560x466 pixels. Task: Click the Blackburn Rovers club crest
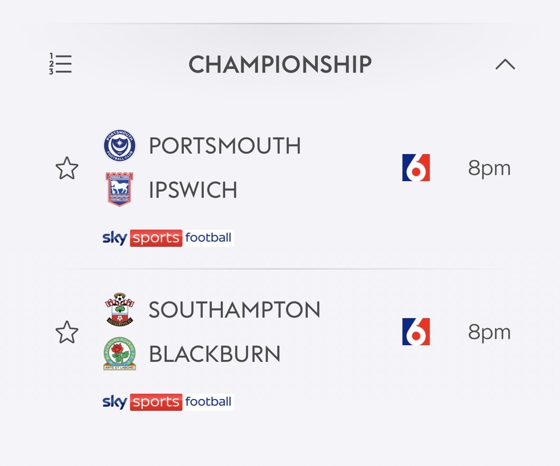click(120, 354)
